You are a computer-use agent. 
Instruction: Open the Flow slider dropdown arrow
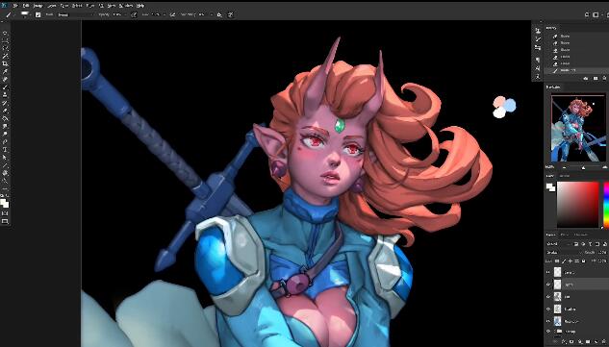click(x=165, y=14)
